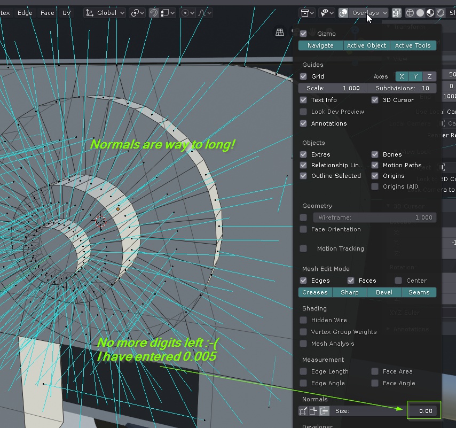Uncheck the Text Info checkbox
The width and height of the screenshot is (456, 428).
pyautogui.click(x=303, y=100)
